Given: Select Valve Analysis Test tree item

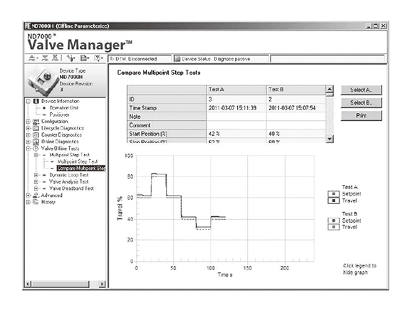Looking at the screenshot, I should (69, 182).
